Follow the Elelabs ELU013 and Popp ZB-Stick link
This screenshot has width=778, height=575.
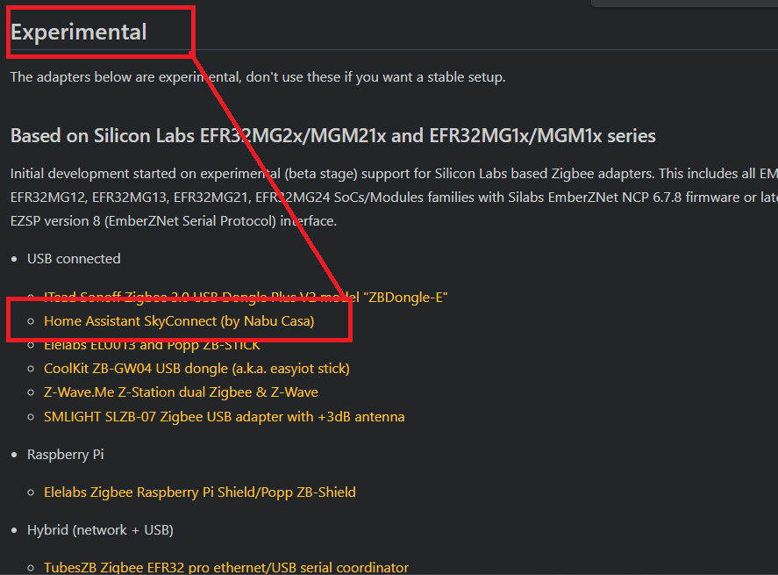152,345
